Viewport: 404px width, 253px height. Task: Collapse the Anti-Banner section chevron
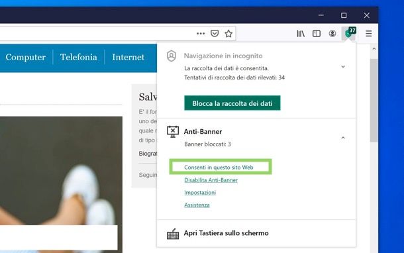(343, 138)
